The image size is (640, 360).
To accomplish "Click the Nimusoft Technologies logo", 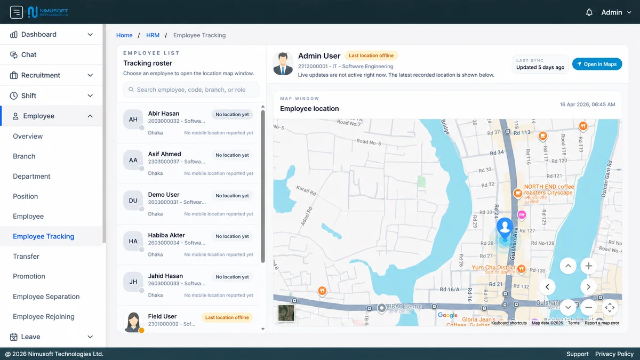I will click(48, 12).
